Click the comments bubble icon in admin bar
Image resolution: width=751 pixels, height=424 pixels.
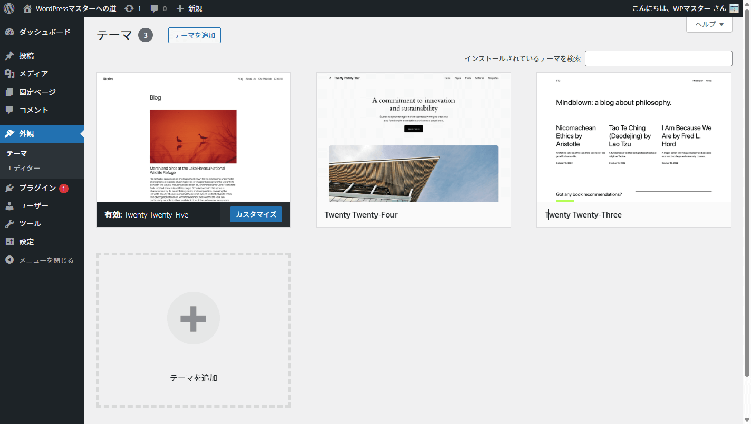[155, 8]
